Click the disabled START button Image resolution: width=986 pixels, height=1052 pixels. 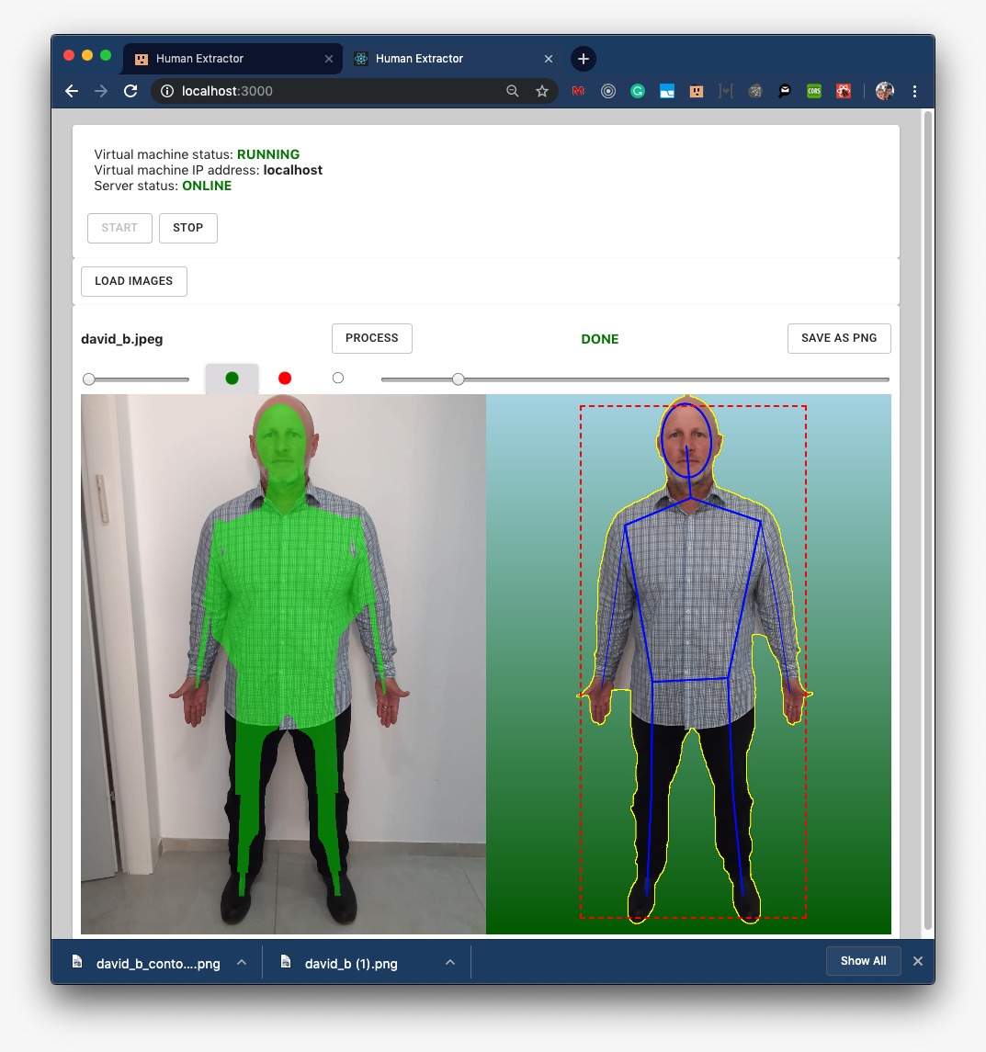(x=119, y=228)
